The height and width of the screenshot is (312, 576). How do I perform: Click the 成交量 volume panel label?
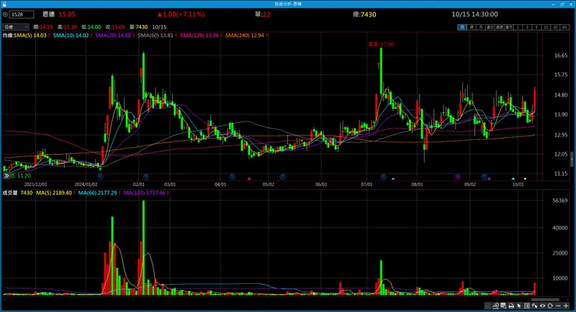click(x=10, y=193)
